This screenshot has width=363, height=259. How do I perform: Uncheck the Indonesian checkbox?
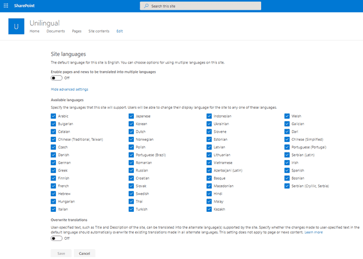pyautogui.click(x=209, y=116)
